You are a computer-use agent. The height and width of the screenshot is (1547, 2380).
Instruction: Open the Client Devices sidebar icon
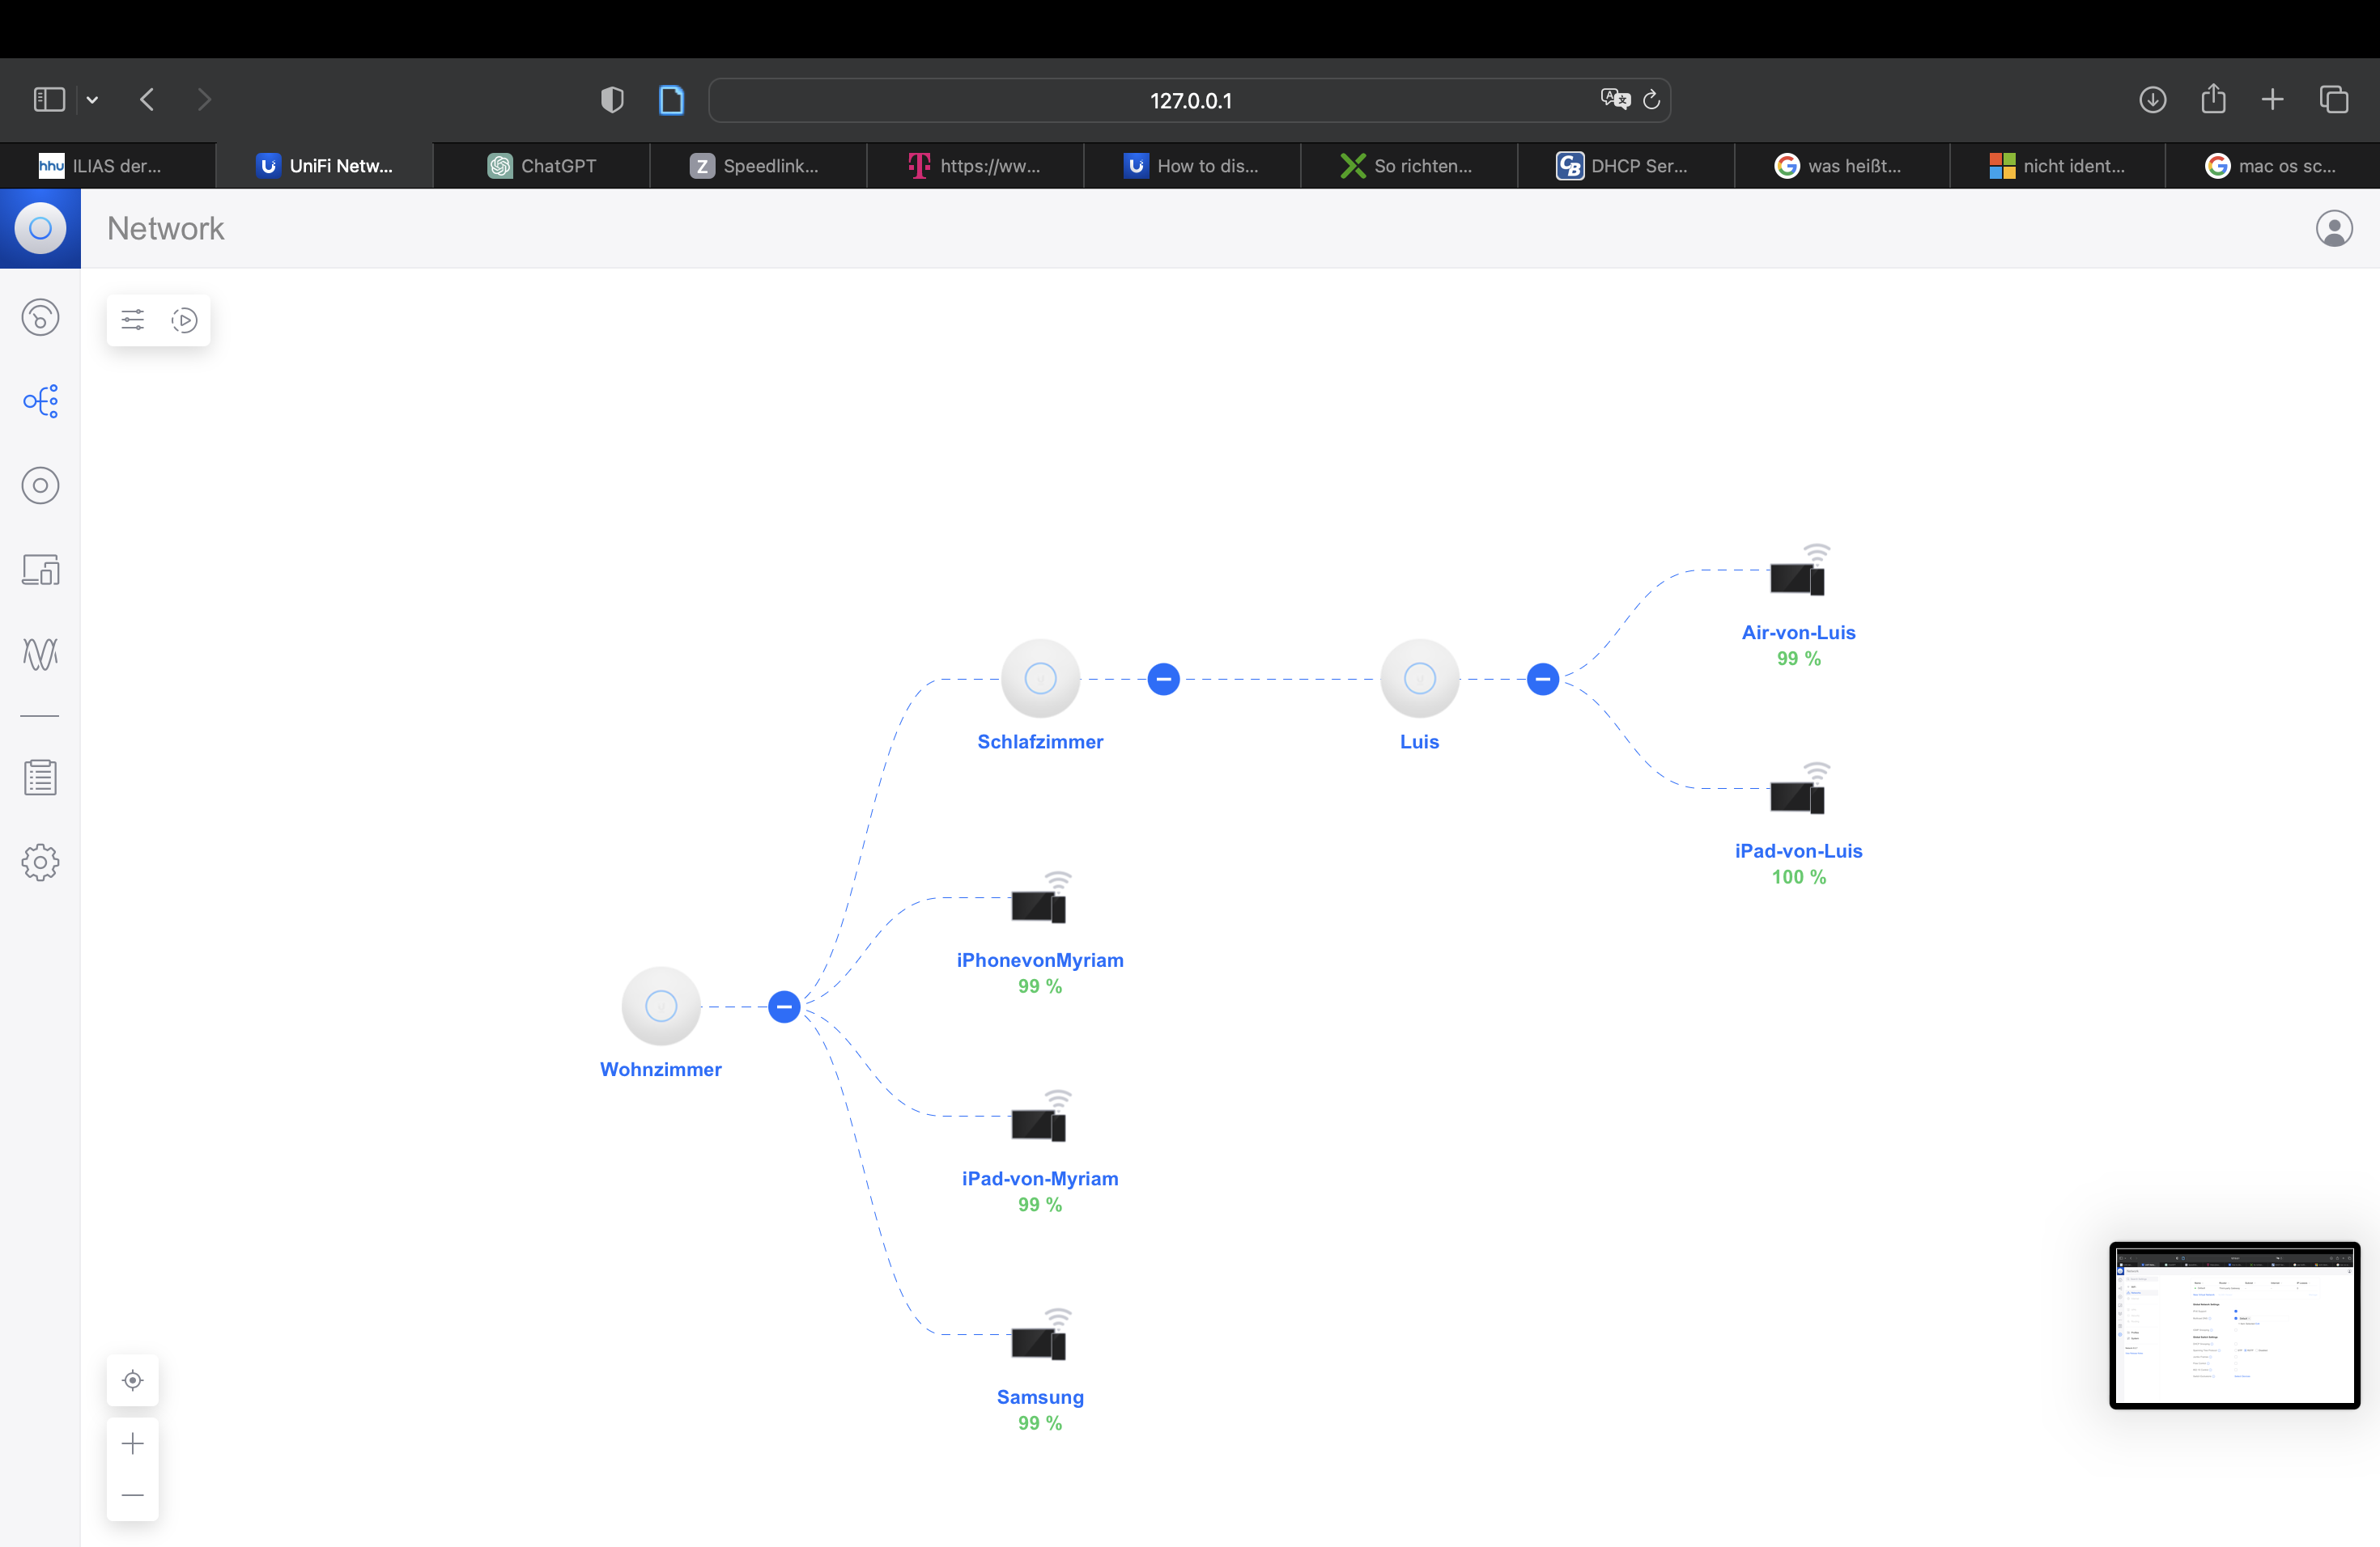(40, 570)
